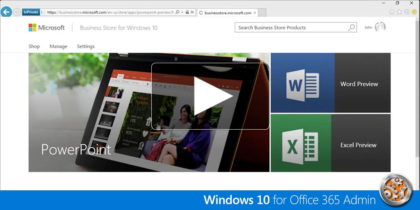Image resolution: width=420 pixels, height=210 pixels.
Task: Click the Word app icon tile
Action: [x=303, y=83]
